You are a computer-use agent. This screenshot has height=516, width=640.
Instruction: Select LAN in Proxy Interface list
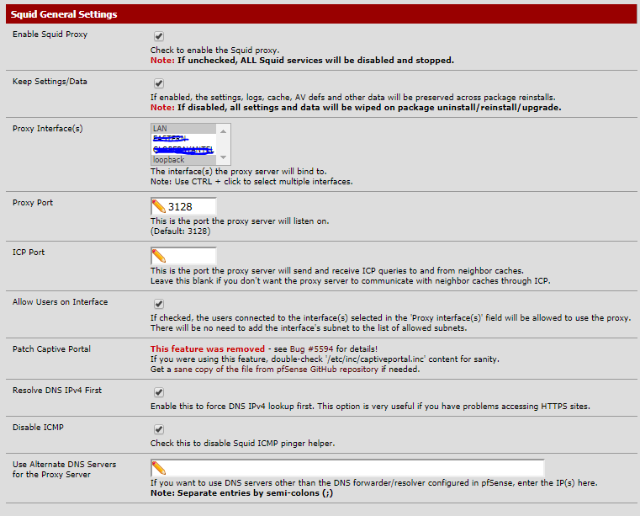pyautogui.click(x=183, y=129)
